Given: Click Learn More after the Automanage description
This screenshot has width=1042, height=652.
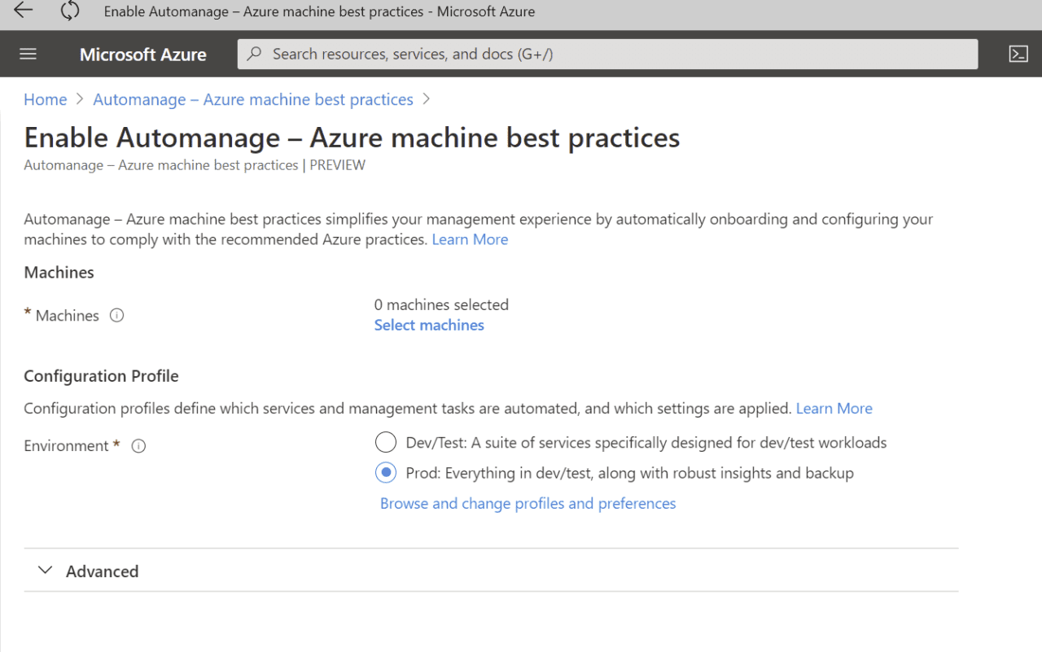Looking at the screenshot, I should click(470, 239).
